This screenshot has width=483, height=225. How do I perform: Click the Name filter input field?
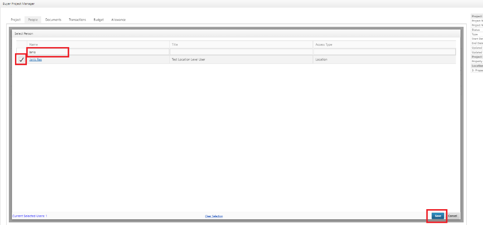tap(98, 52)
